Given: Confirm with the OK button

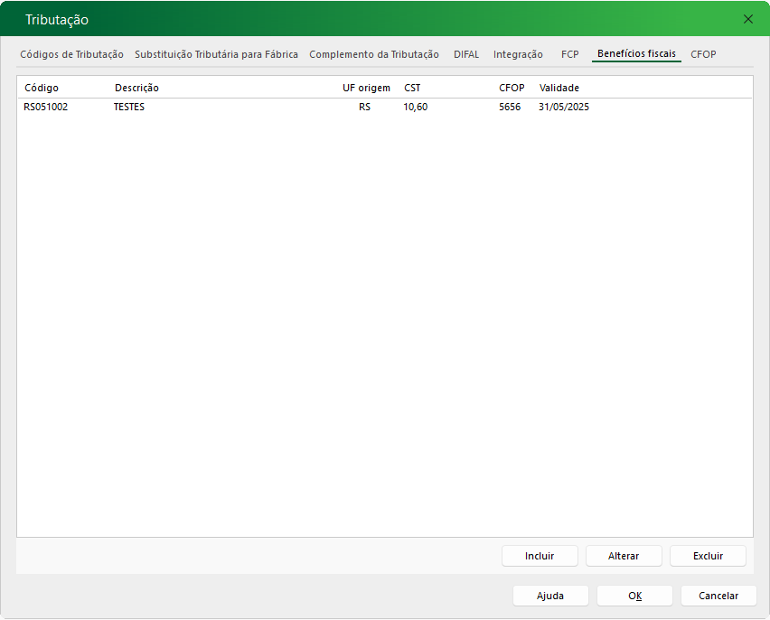Looking at the screenshot, I should tap(634, 596).
